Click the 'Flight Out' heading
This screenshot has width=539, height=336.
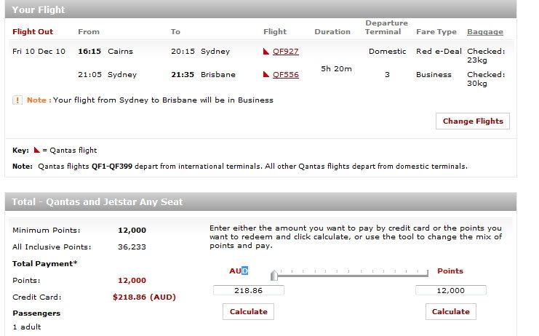pos(33,31)
